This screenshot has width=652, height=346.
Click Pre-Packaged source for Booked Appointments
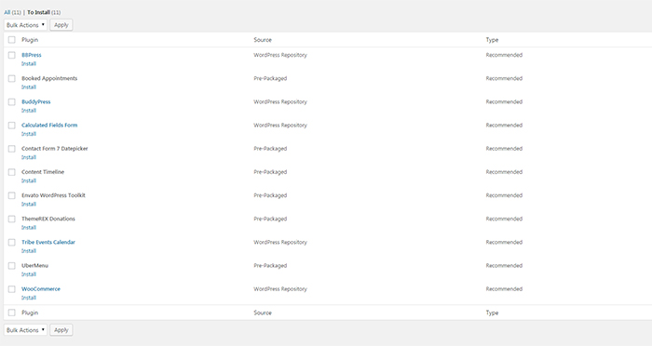[x=270, y=78]
